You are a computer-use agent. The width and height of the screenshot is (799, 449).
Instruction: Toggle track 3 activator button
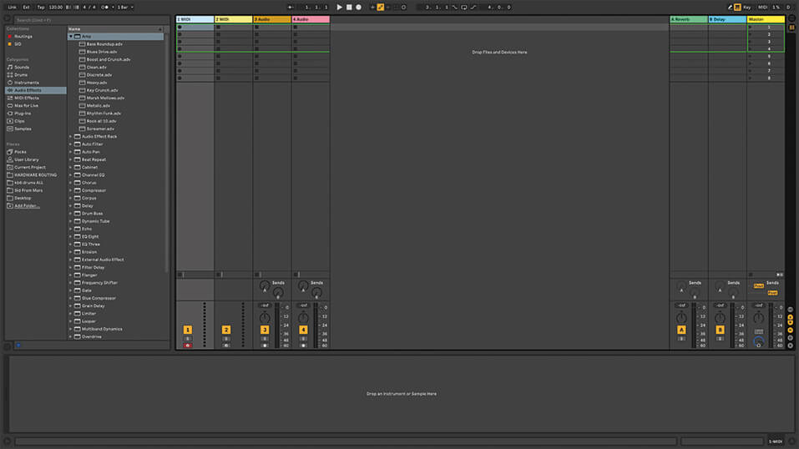[x=265, y=330]
